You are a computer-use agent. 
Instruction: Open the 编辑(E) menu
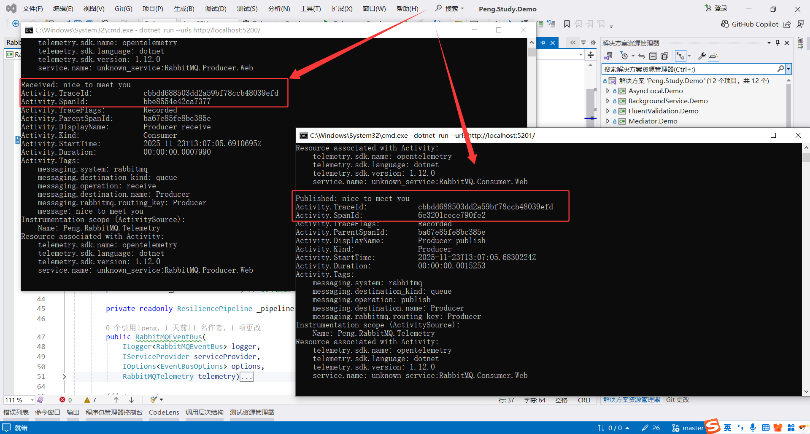click(63, 9)
